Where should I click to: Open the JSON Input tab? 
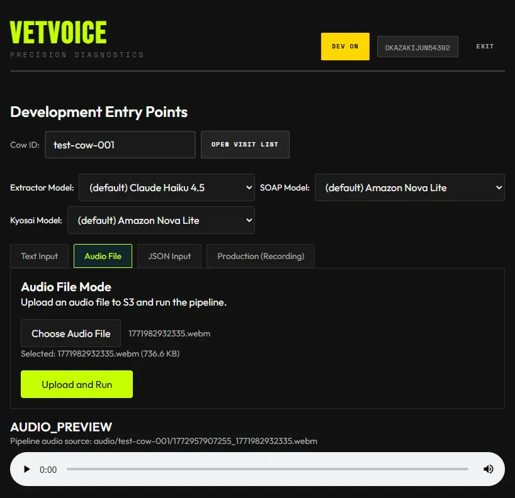tap(169, 256)
